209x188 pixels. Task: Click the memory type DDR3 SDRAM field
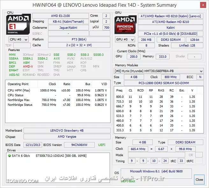(185, 142)
